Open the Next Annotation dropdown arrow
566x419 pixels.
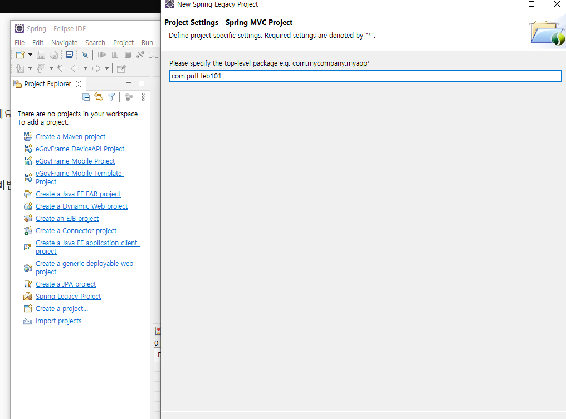pos(30,68)
